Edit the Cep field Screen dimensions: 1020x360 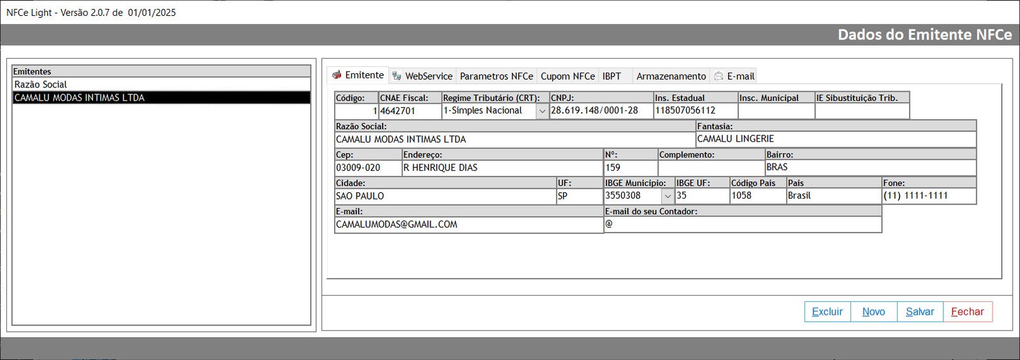pos(367,168)
